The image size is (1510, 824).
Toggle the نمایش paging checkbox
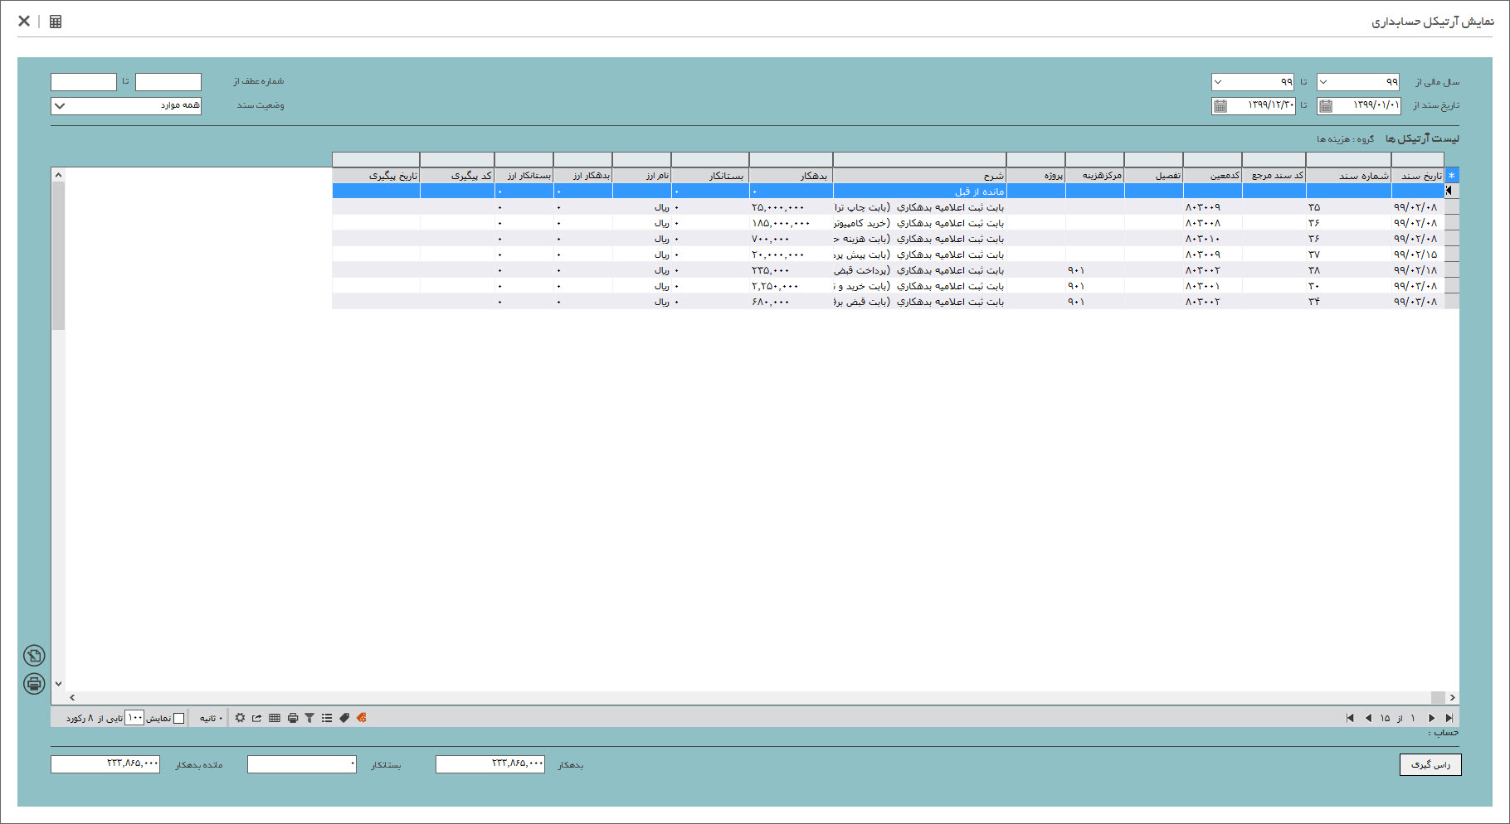178,718
